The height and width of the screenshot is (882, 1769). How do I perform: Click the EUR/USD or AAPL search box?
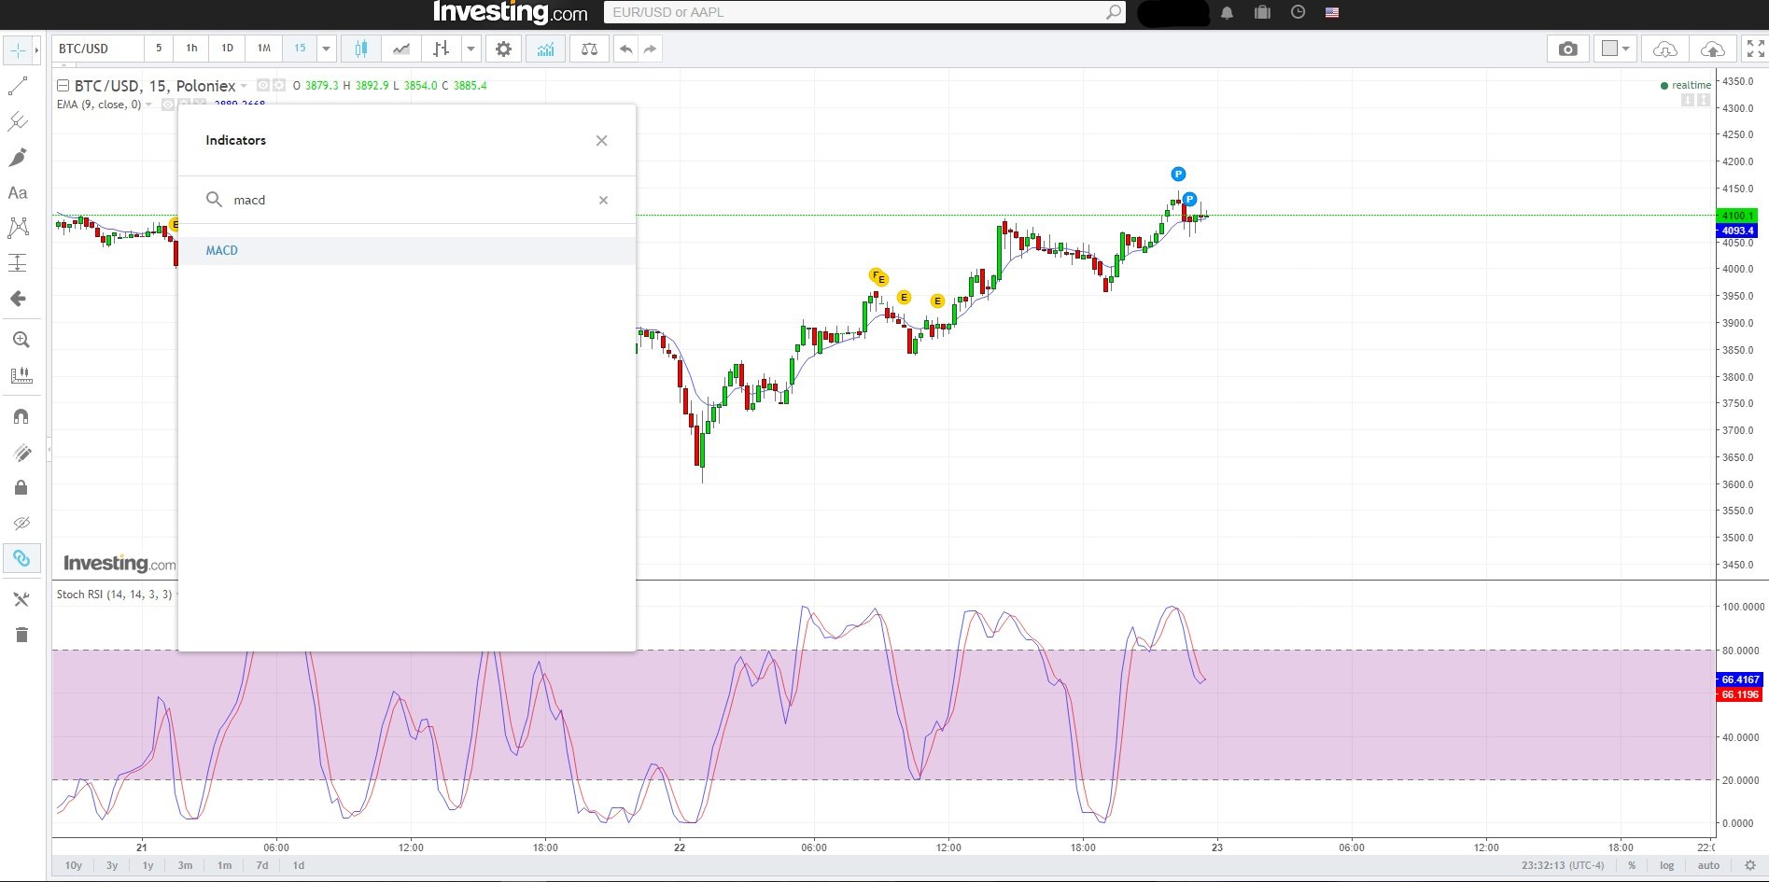tap(864, 12)
